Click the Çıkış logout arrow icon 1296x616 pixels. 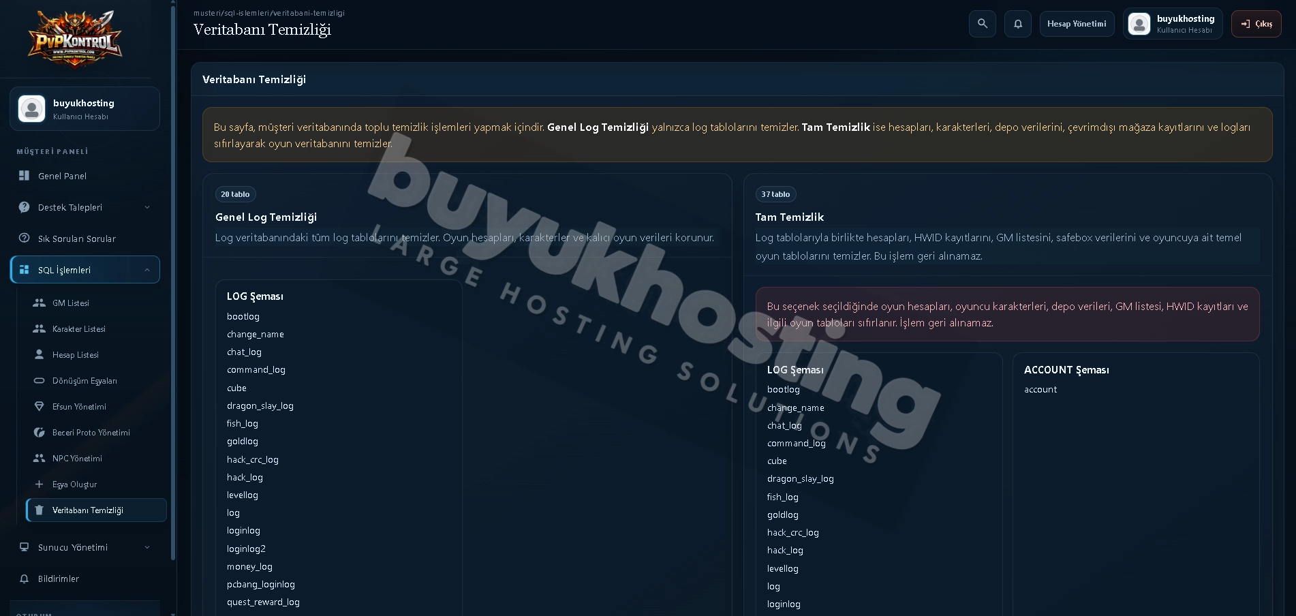1246,24
